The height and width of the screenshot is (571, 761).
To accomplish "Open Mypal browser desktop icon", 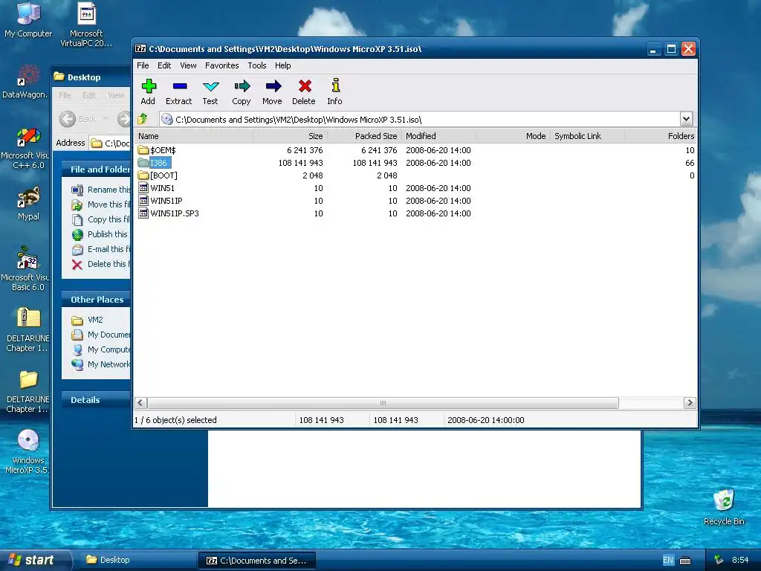I will point(28,204).
